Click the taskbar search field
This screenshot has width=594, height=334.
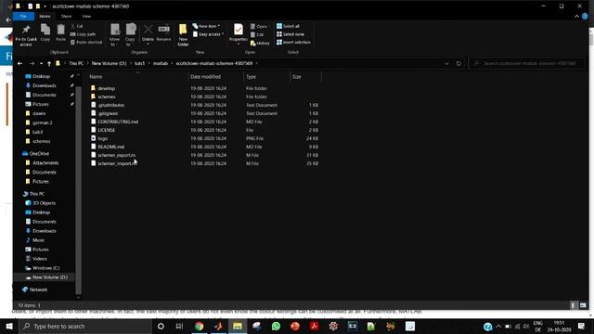85,326
